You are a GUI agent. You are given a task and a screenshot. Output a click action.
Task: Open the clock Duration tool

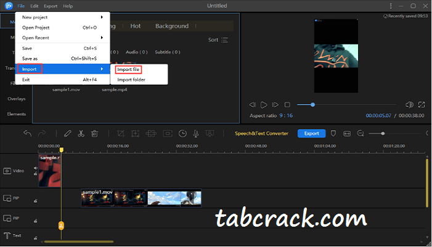pos(182,134)
